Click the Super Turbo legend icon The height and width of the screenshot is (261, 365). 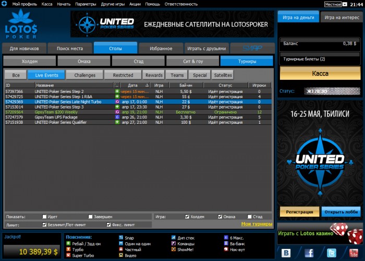tap(68, 255)
